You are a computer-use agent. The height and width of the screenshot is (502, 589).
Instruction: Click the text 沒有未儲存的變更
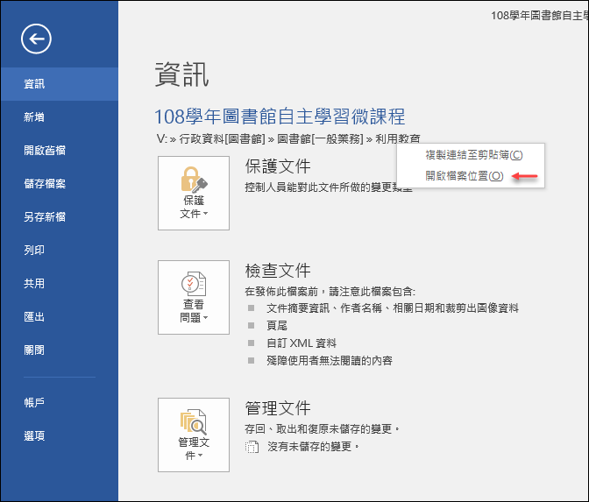(x=313, y=447)
